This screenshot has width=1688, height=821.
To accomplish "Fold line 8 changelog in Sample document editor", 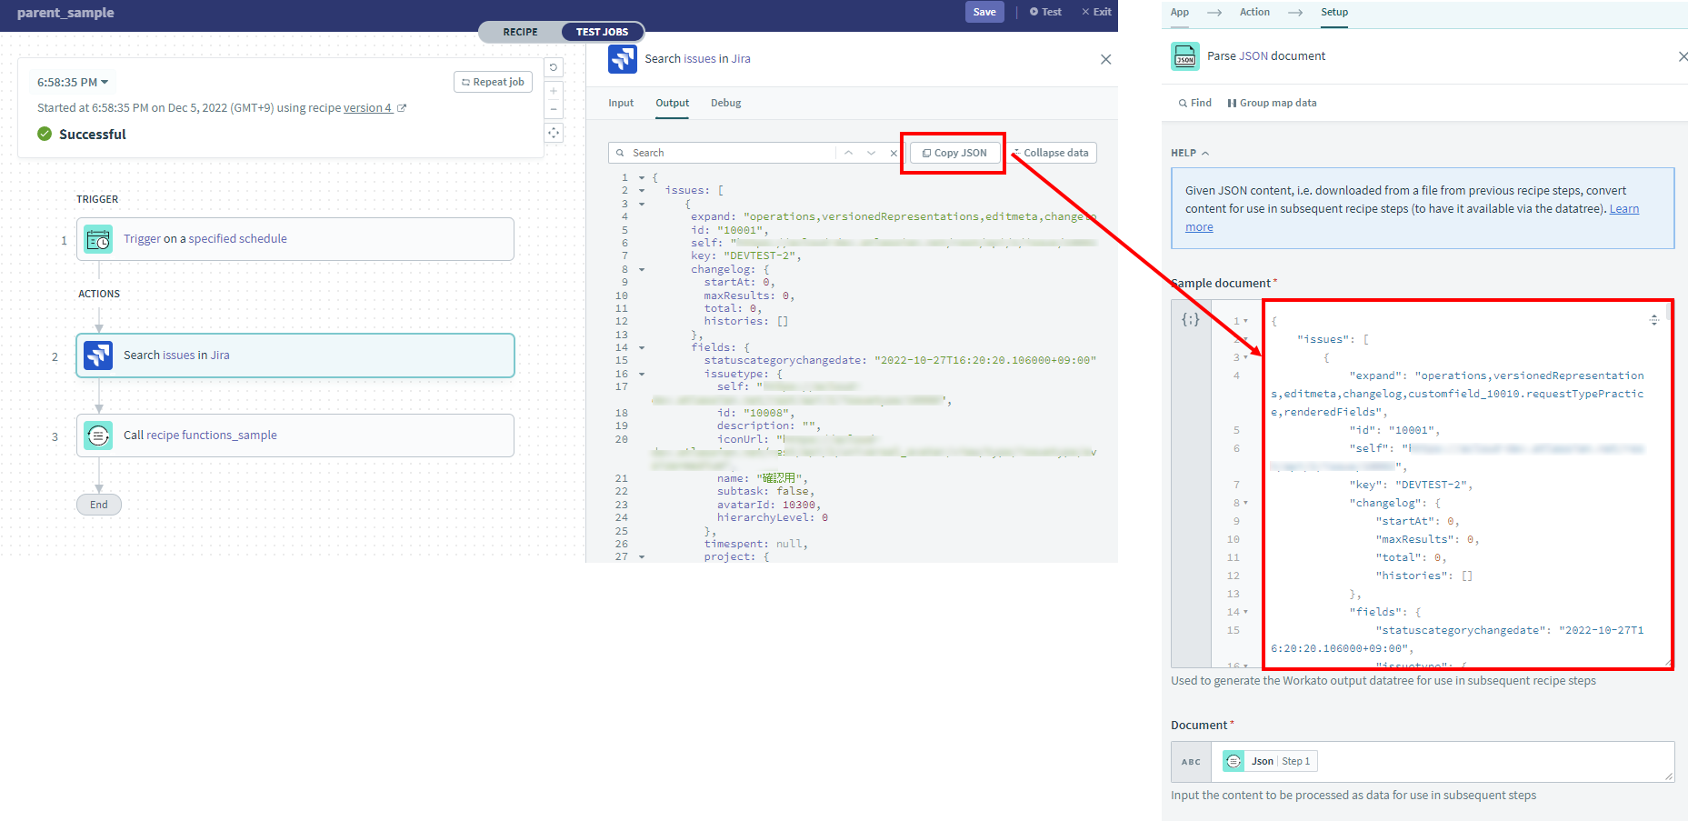I will coord(1245,503).
